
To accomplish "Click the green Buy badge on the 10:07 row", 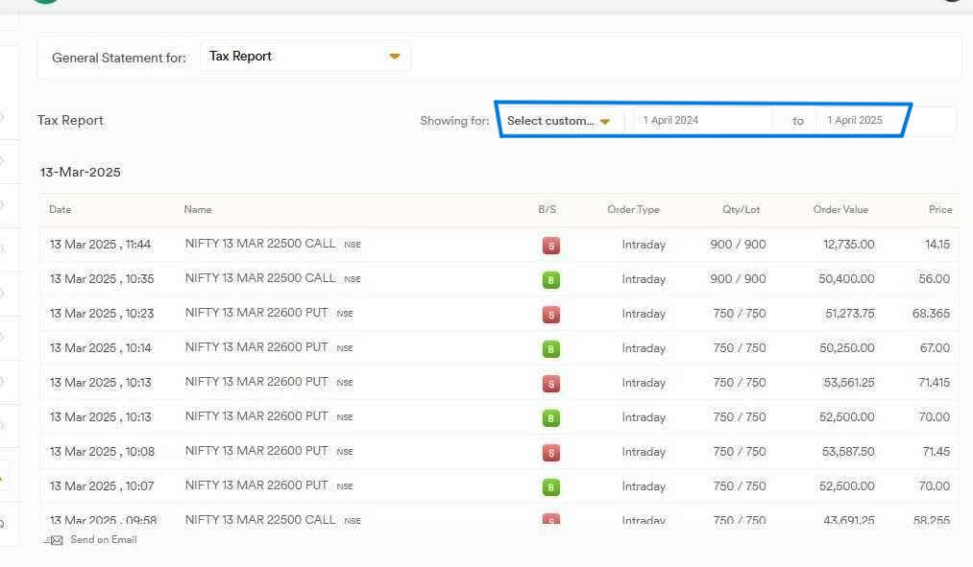I will point(550,487).
